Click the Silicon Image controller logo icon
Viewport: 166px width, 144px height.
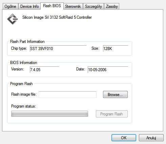(12, 19)
